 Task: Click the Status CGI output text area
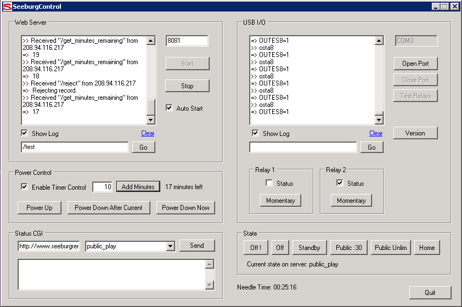[112, 275]
